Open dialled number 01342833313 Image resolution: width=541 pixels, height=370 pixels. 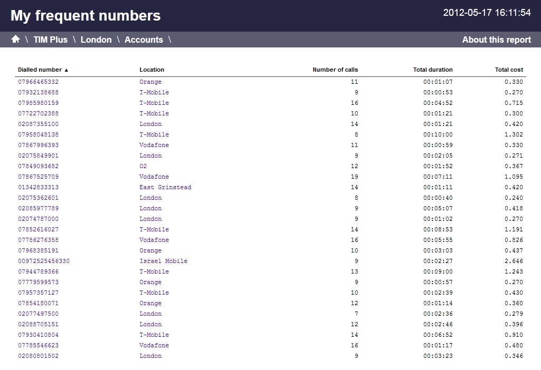39,187
